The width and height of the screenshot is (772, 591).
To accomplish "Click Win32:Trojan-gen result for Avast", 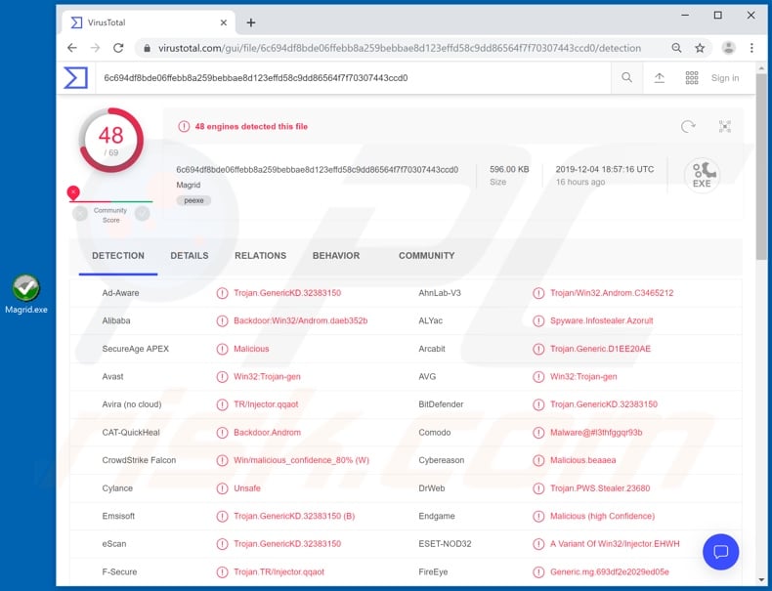I will pos(267,377).
